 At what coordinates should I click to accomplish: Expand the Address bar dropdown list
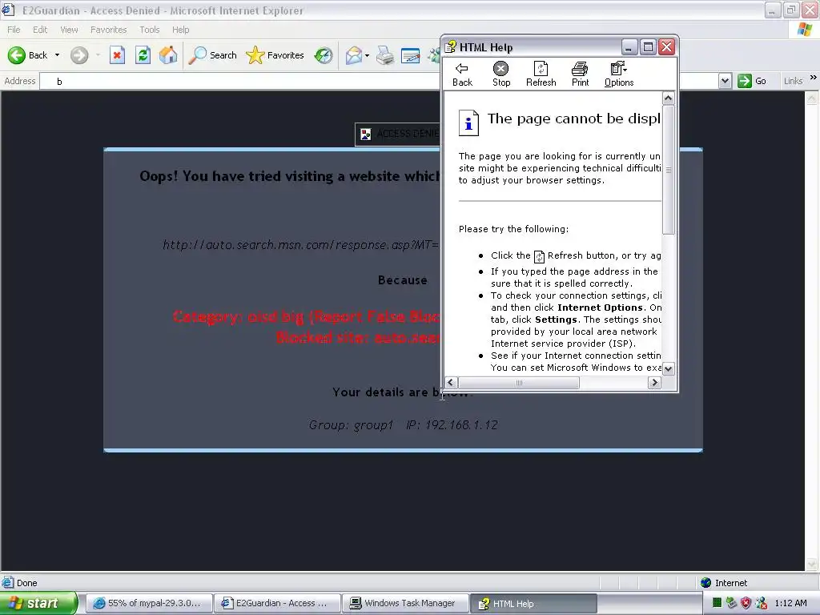725,81
